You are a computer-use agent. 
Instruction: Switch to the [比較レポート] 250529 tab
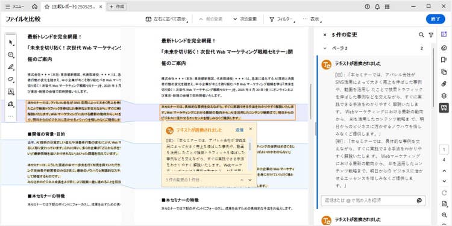pyautogui.click(x=73, y=7)
